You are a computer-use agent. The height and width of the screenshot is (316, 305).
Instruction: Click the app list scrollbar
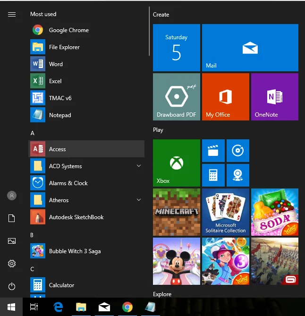[149, 31]
